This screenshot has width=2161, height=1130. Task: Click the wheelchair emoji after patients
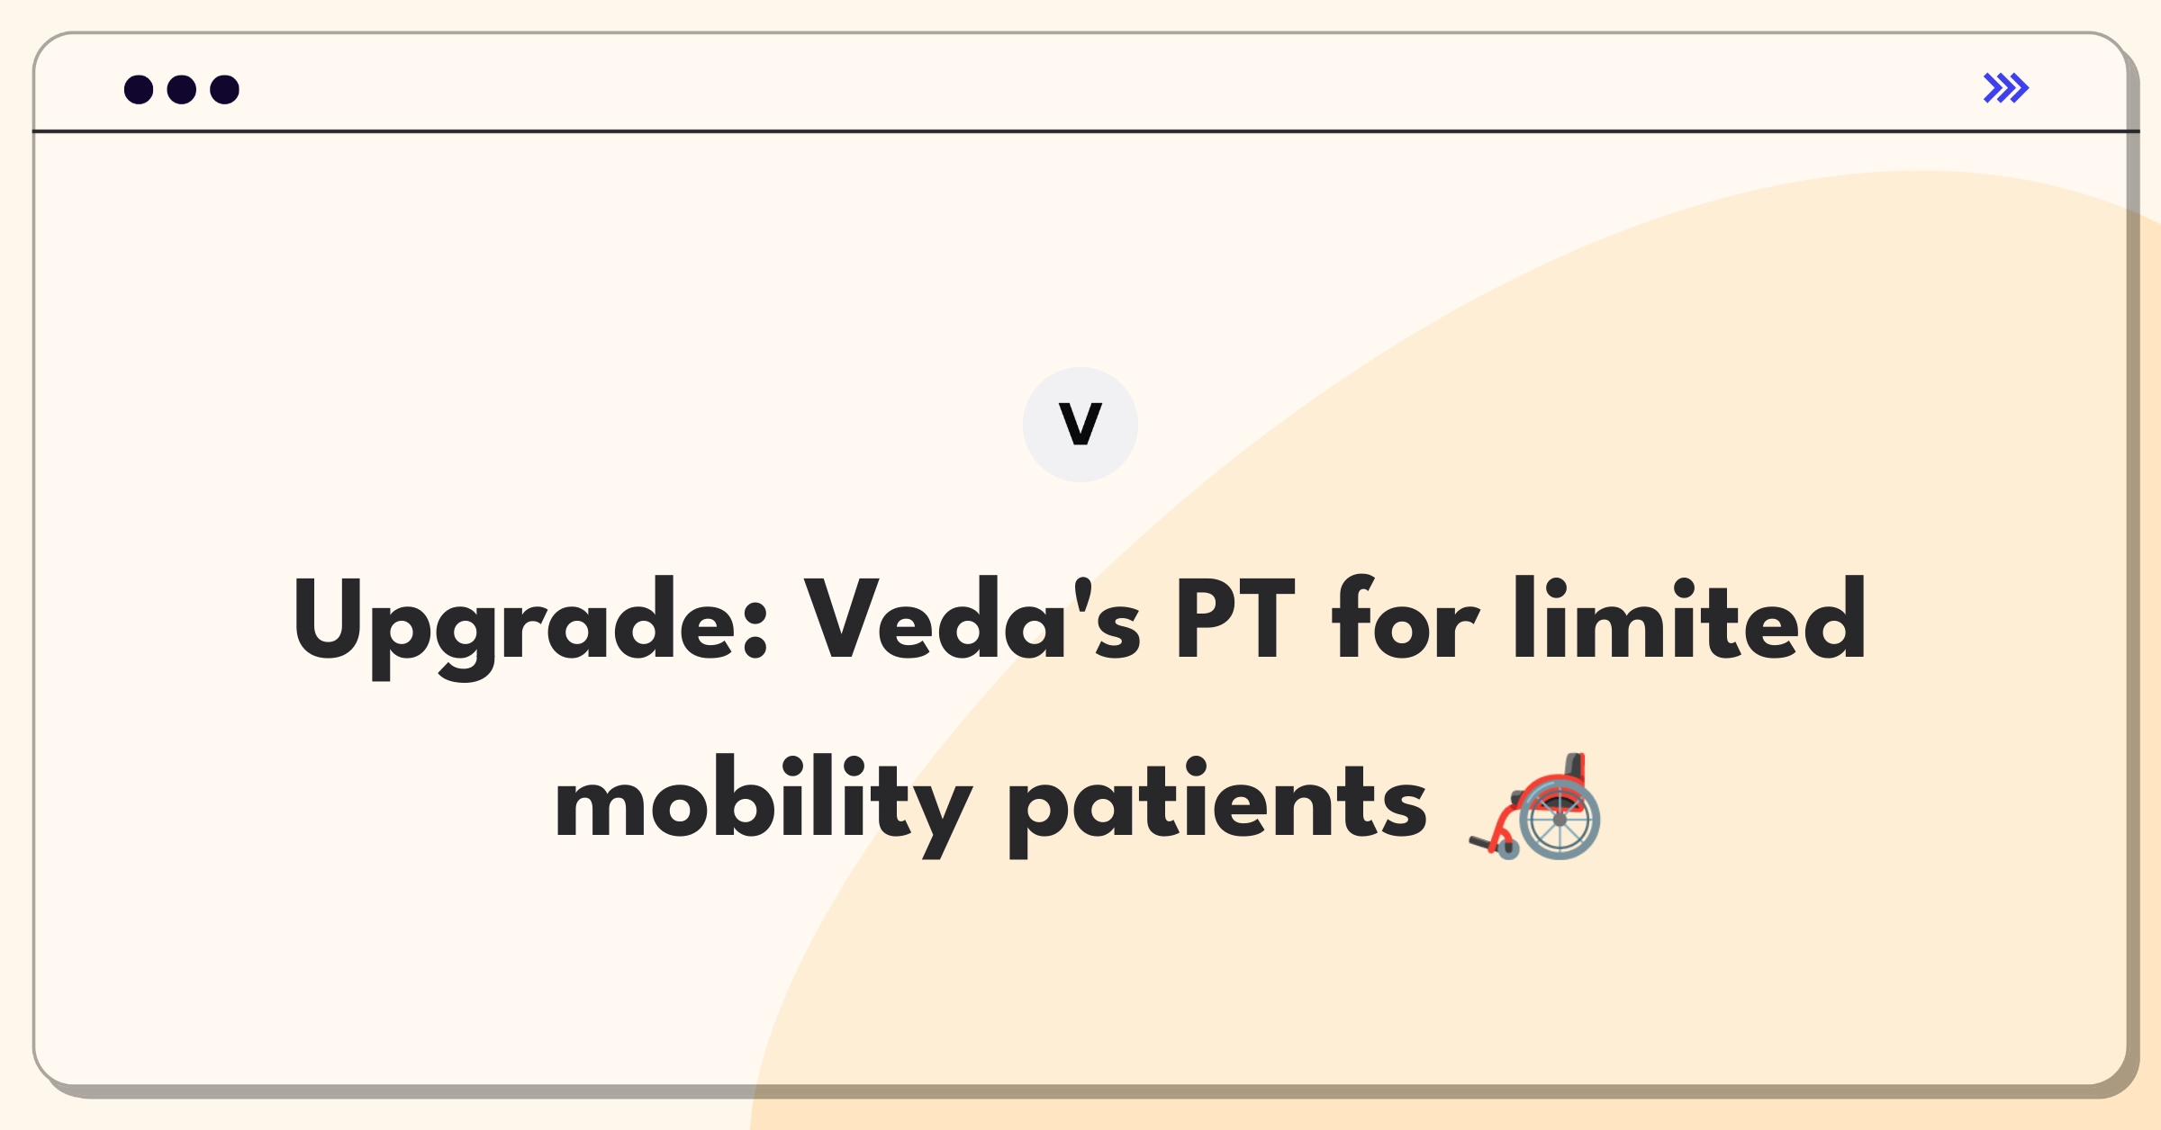tap(1535, 806)
